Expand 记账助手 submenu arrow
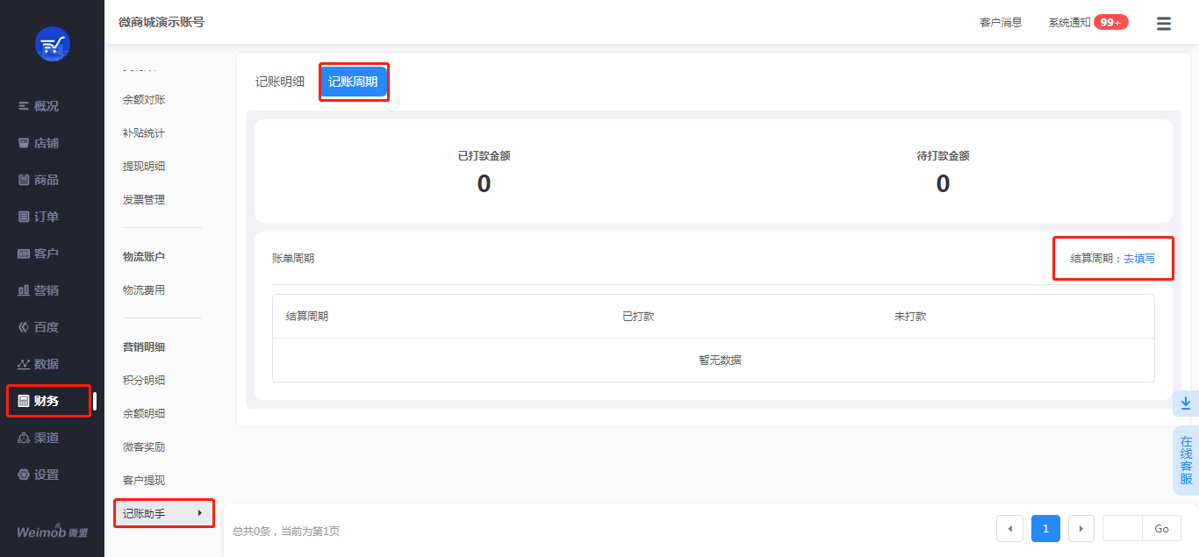This screenshot has width=1199, height=557. (200, 513)
